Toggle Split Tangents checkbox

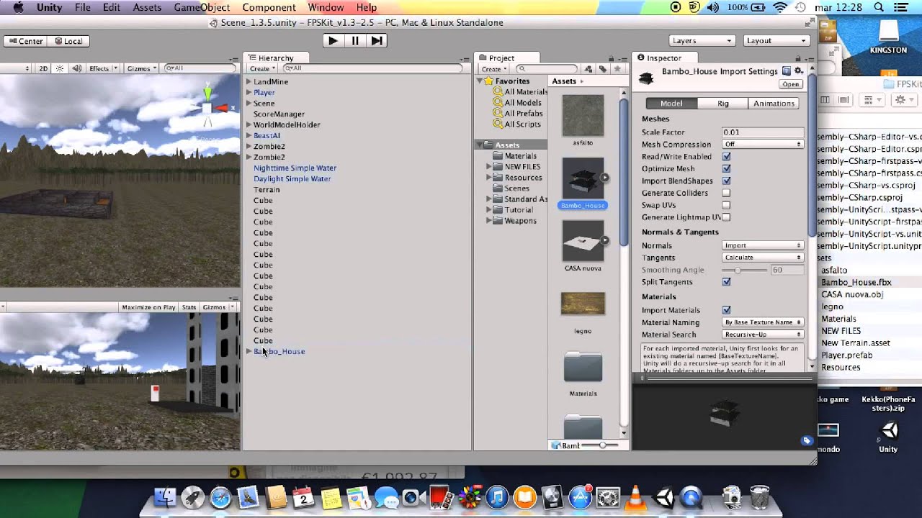(x=726, y=282)
